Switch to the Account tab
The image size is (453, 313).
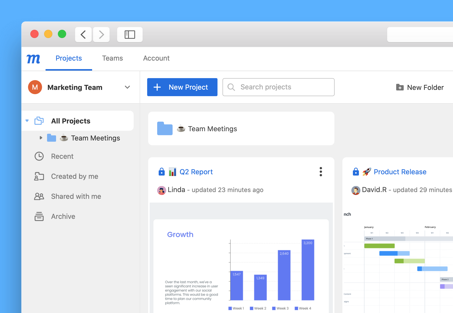pyautogui.click(x=156, y=58)
